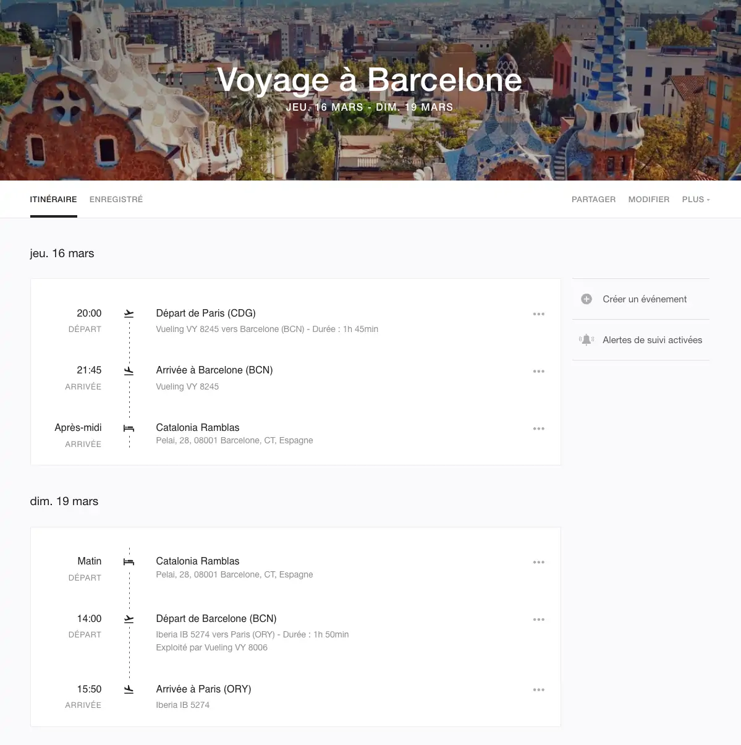Click Créer un événement

point(645,299)
